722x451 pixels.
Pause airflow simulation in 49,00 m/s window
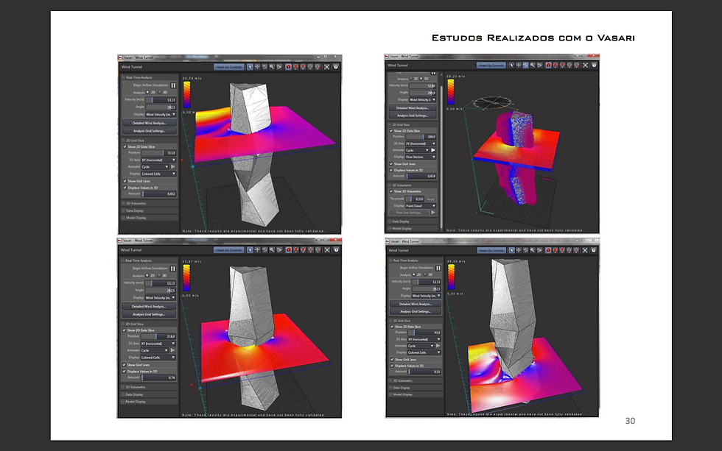tap(438, 268)
